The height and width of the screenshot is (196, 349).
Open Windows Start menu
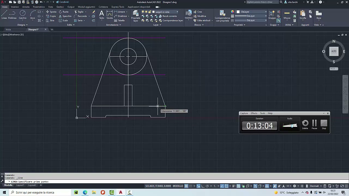4,192
